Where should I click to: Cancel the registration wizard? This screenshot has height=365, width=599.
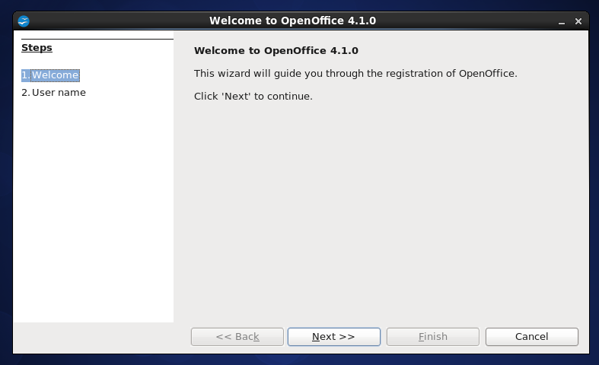531,337
